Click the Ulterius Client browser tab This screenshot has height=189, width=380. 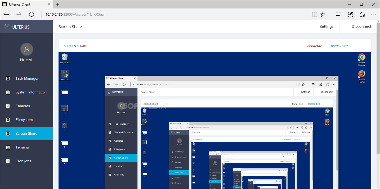26,4
